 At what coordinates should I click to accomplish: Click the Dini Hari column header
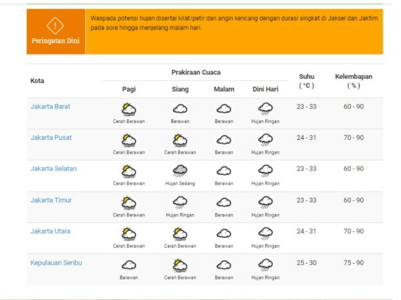coord(265,89)
